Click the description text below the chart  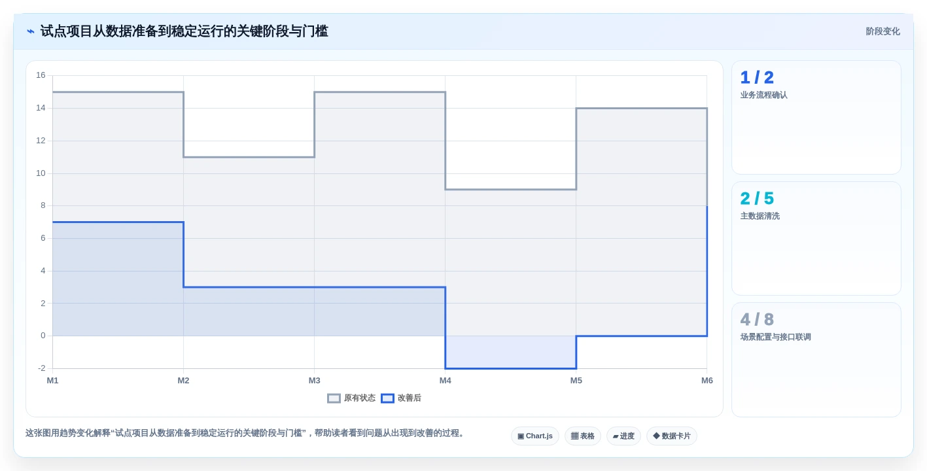[x=246, y=433]
